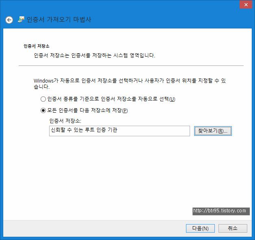
Task: Click the Windows가 자동으로 instruction paragraph
Action: pyautogui.click(x=130, y=83)
